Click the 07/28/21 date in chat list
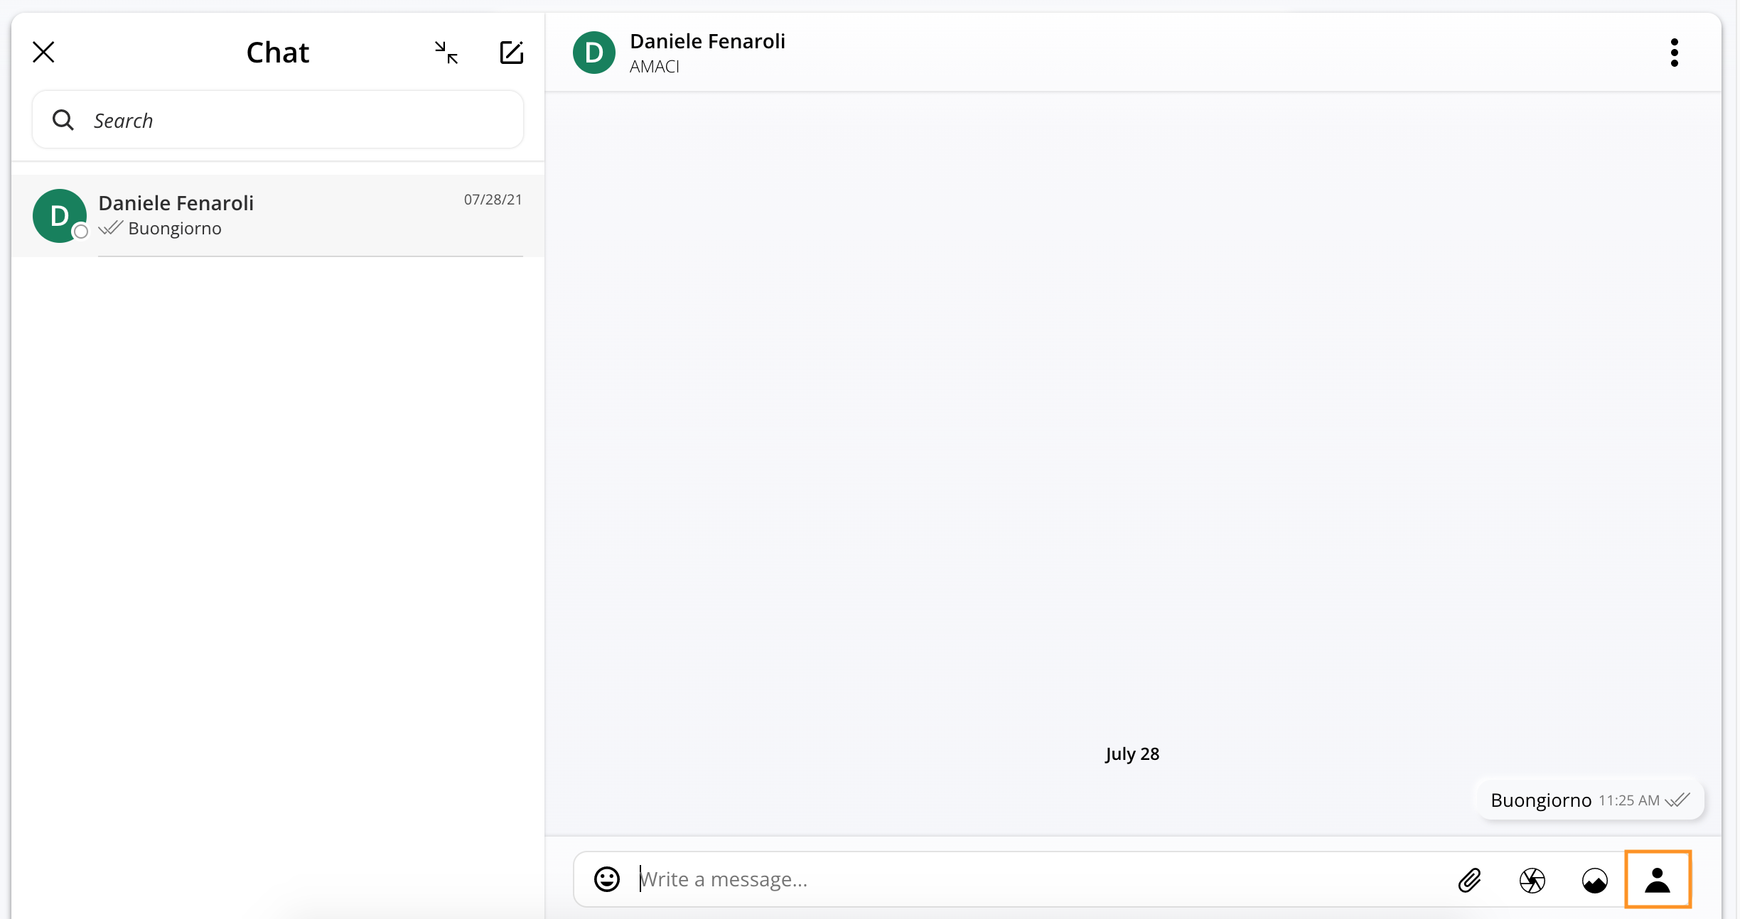 (x=493, y=200)
